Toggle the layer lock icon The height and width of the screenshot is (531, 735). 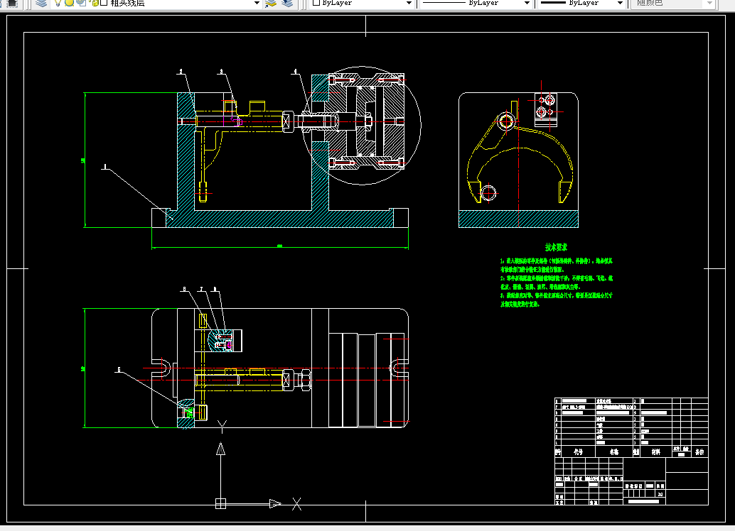pyautogui.click(x=94, y=3)
